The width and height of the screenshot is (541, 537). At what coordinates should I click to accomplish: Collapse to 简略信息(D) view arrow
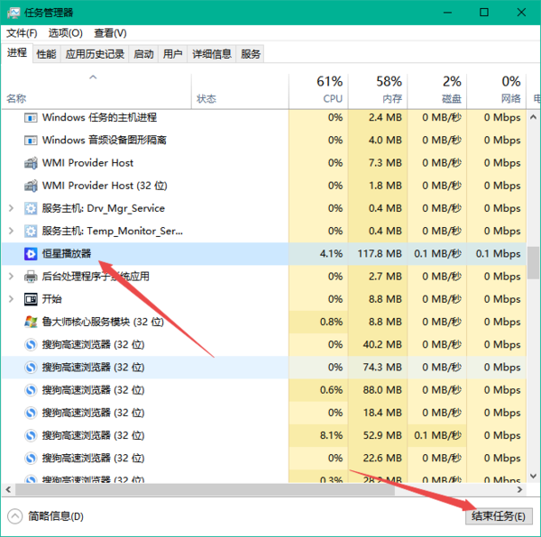[x=14, y=516]
